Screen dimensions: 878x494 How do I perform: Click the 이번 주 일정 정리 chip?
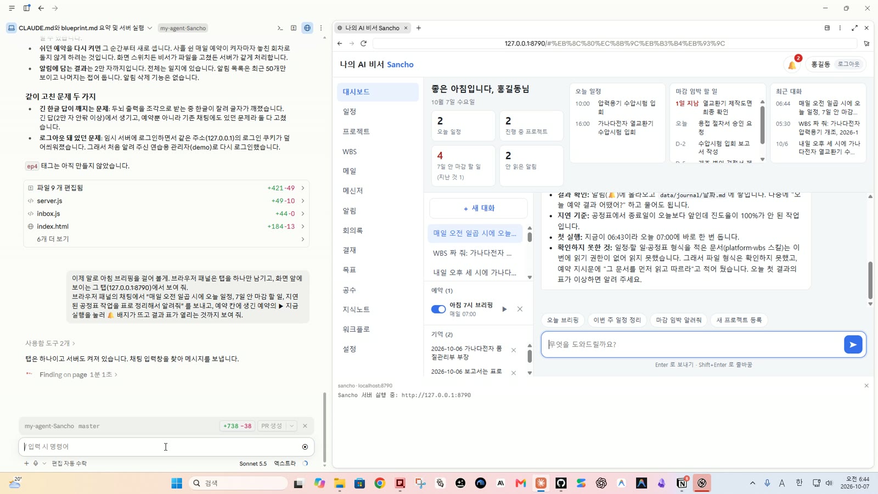(617, 320)
